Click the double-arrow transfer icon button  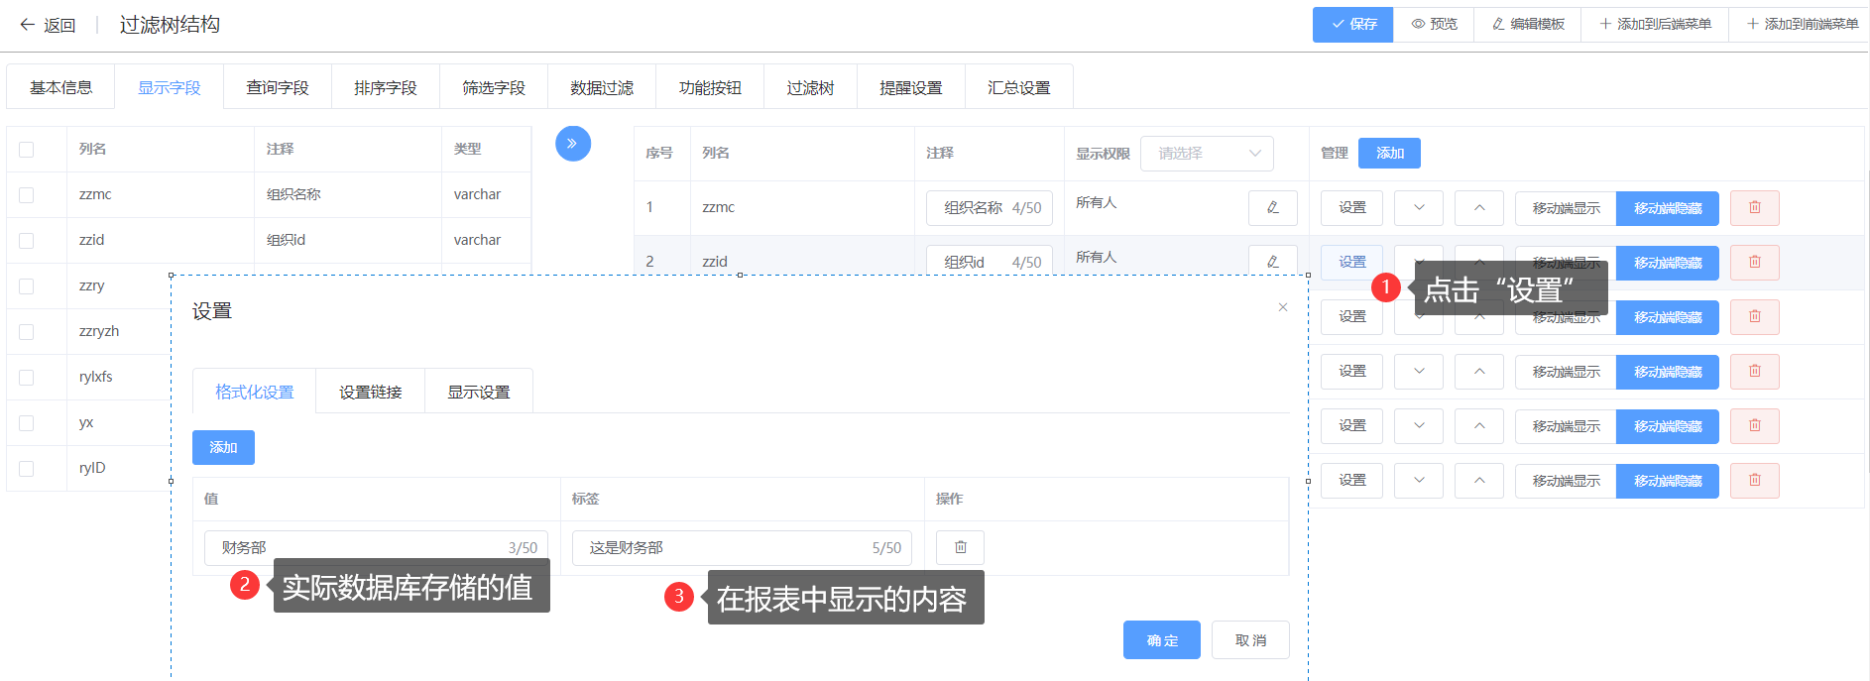point(572,144)
